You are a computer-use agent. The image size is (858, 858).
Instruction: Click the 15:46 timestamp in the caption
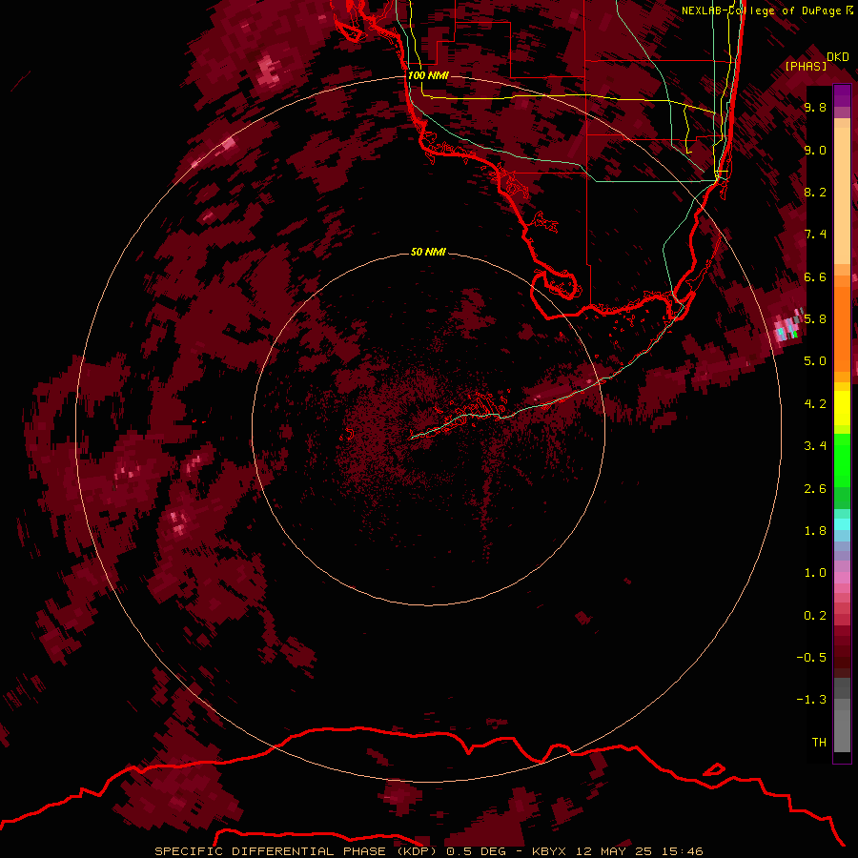(x=681, y=851)
